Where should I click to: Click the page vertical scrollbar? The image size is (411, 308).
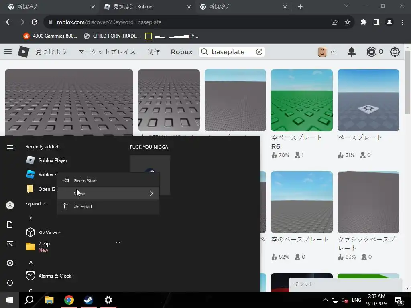click(408, 83)
